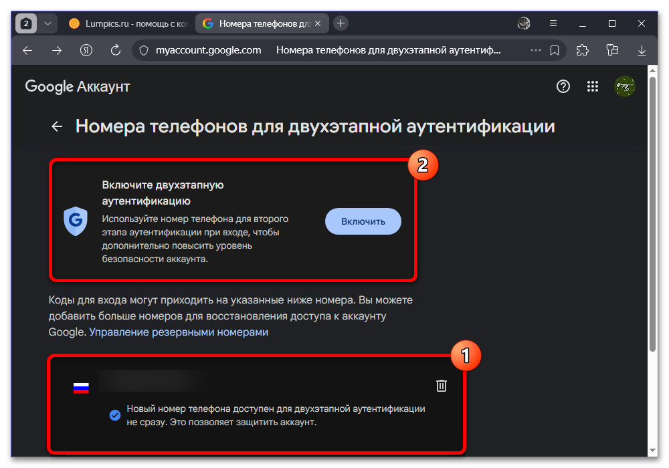Open the tab group counter showing 2
This screenshot has height=468, width=669.
click(x=26, y=23)
